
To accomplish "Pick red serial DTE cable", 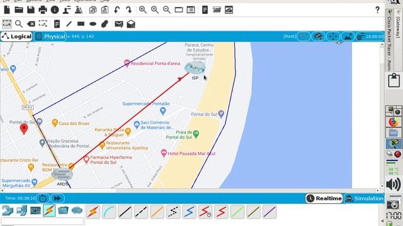I will click(221, 212).
